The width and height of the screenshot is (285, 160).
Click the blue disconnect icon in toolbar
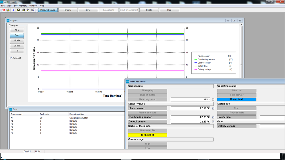pyautogui.click(x=13, y=10)
